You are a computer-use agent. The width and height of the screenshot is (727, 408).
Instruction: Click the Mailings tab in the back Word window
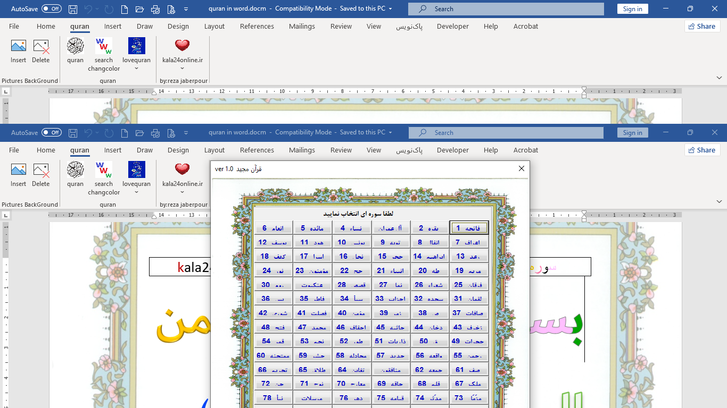[302, 27]
